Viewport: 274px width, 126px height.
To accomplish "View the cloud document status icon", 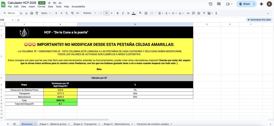I will (60, 3).
